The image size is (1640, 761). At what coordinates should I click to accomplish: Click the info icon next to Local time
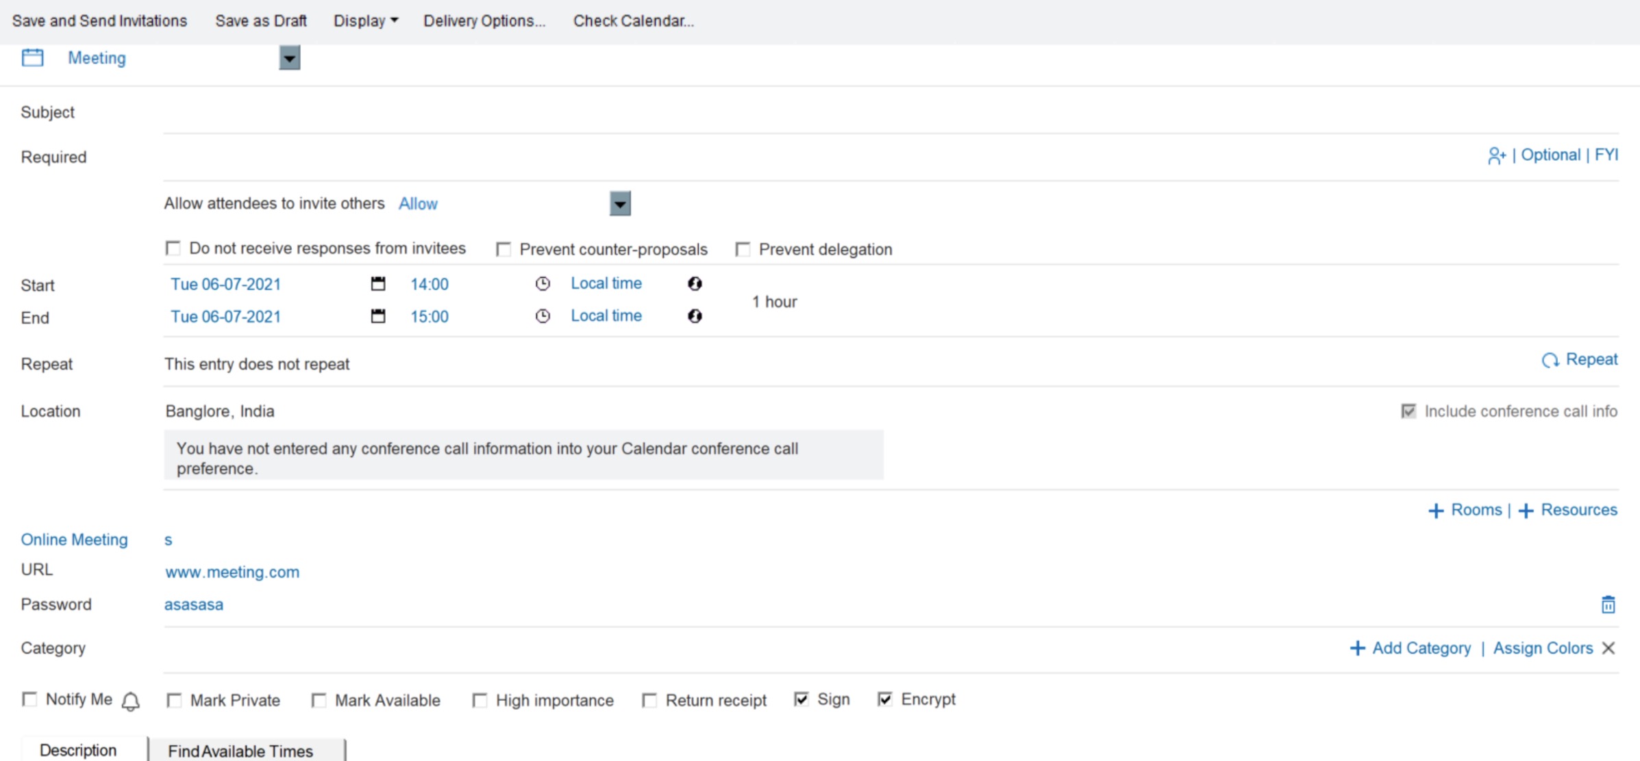693,283
